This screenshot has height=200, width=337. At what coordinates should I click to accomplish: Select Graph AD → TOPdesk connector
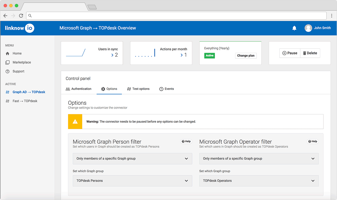29,92
